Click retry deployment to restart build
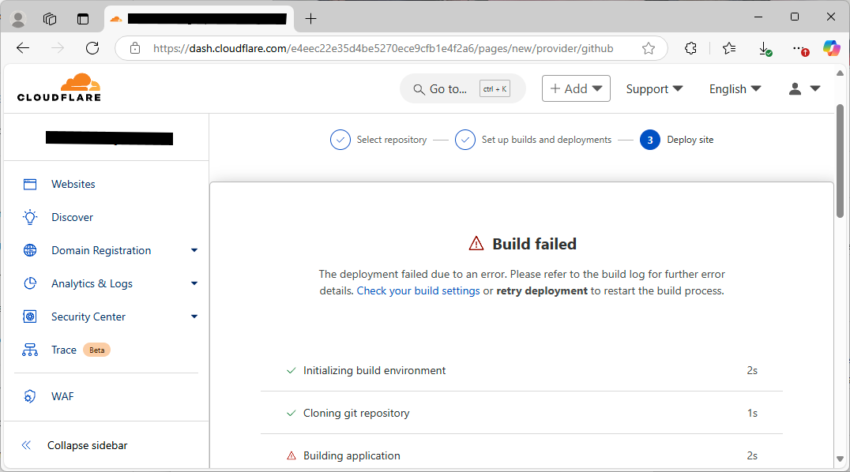Image resolution: width=850 pixels, height=472 pixels. click(542, 290)
